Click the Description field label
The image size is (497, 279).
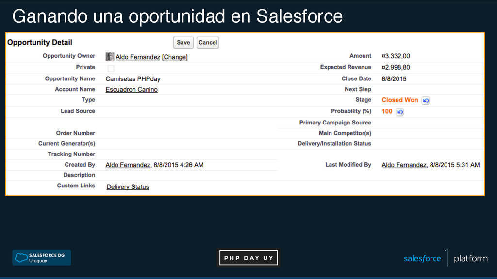79,175
